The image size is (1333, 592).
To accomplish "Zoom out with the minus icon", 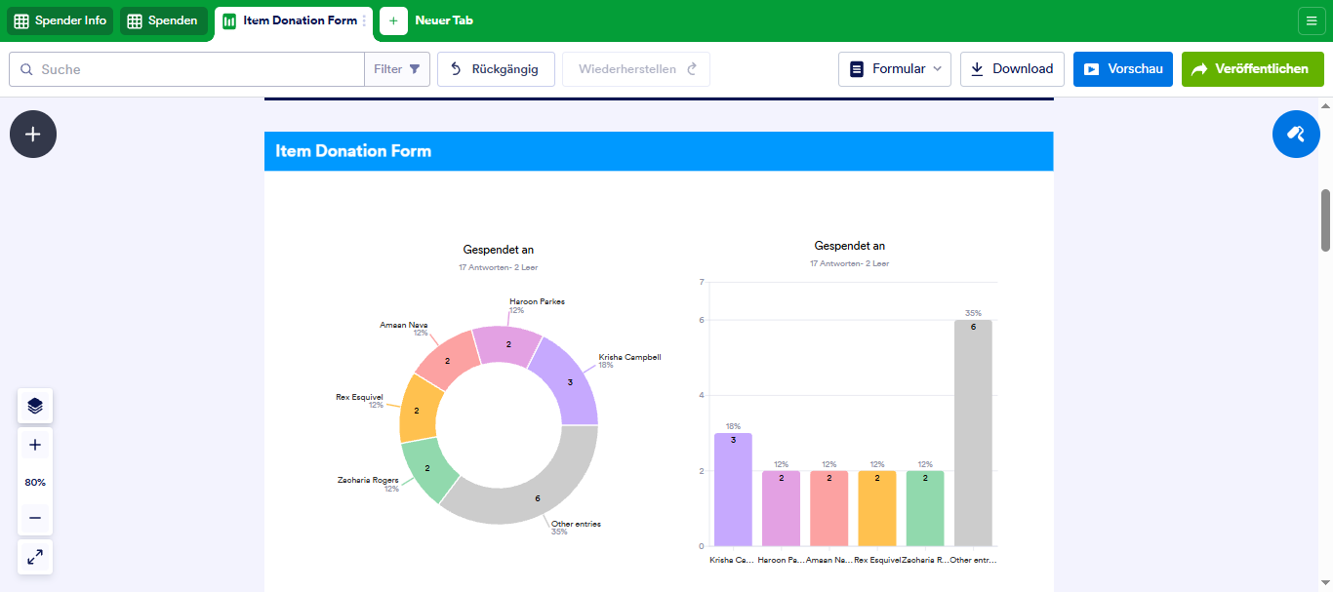I will coord(35,518).
